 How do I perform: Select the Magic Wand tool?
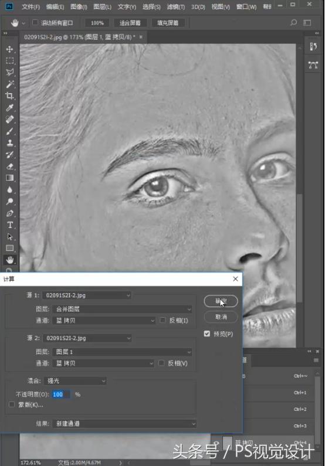pyautogui.click(x=9, y=84)
